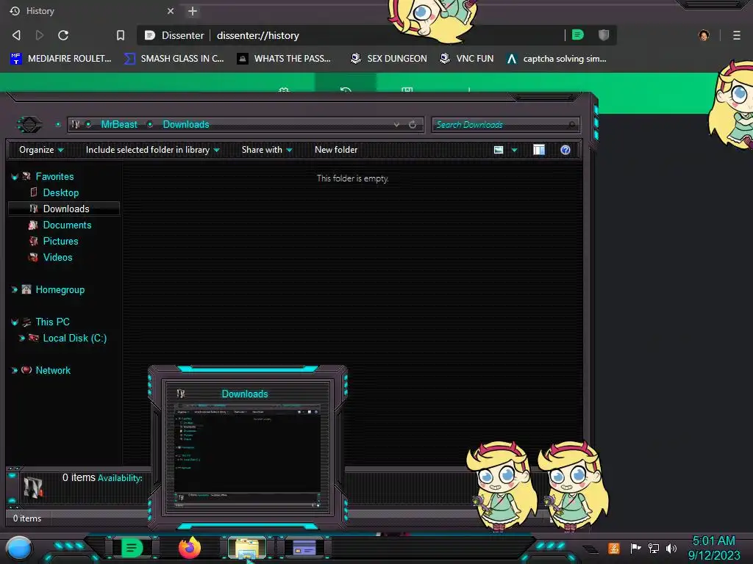Click the Search Downloads field

[x=506, y=125]
